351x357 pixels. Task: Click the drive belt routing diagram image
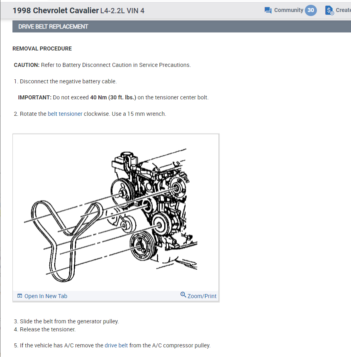[116, 212]
